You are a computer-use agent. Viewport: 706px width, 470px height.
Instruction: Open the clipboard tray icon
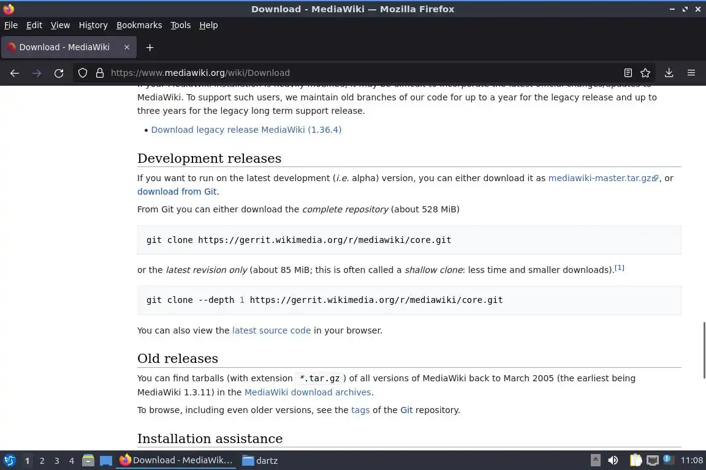[636, 460]
